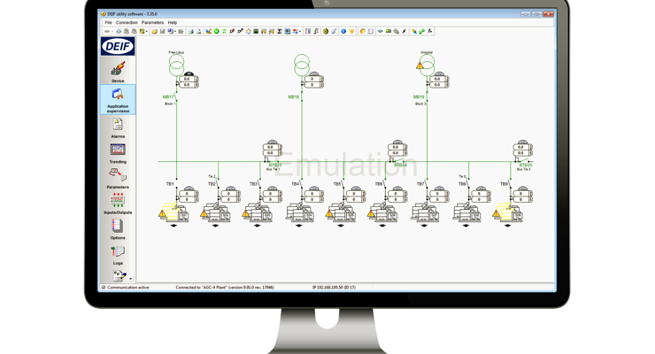Open the Connection menu
Image resolution: width=655 pixels, height=354 pixels.
coord(128,22)
